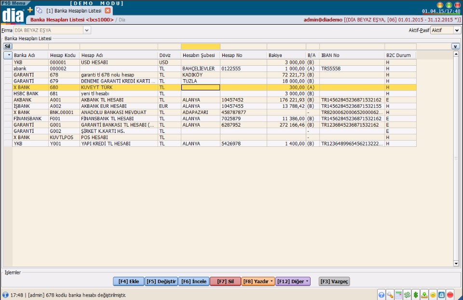
Task: Close the Banka Hesapları Listesi tab
Action: coord(108,11)
